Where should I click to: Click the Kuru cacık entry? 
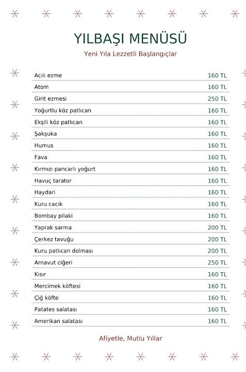click(x=48, y=204)
